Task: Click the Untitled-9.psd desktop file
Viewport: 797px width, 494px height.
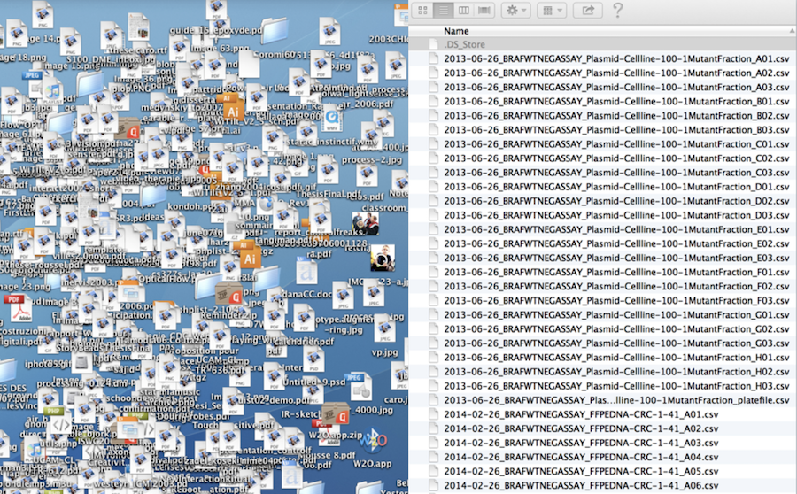Action: pos(314,359)
